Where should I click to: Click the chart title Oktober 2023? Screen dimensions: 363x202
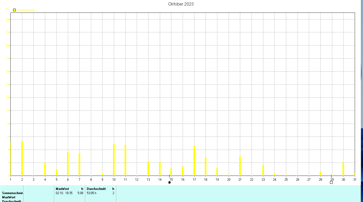pos(181,4)
